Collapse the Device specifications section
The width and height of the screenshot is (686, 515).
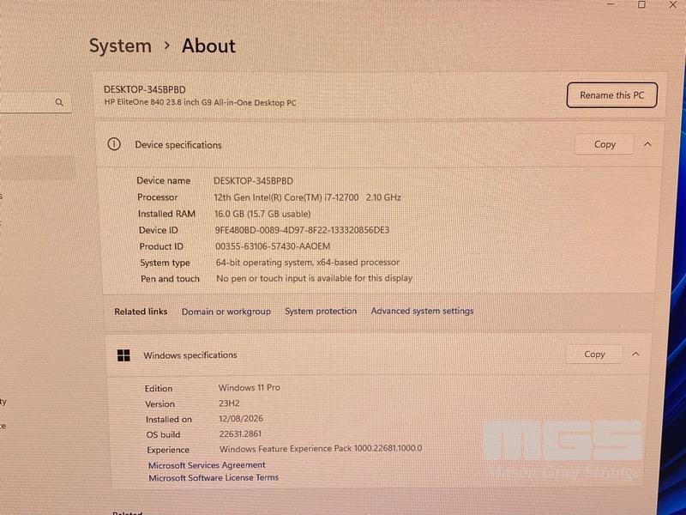click(647, 144)
